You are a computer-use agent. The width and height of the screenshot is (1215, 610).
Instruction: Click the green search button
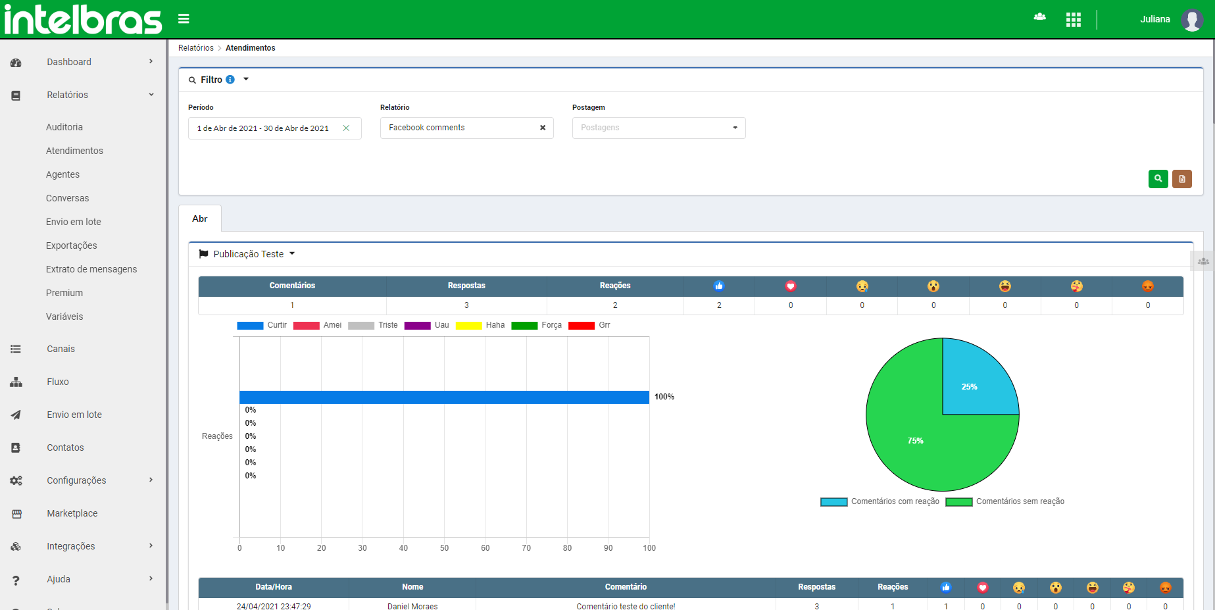tap(1158, 179)
